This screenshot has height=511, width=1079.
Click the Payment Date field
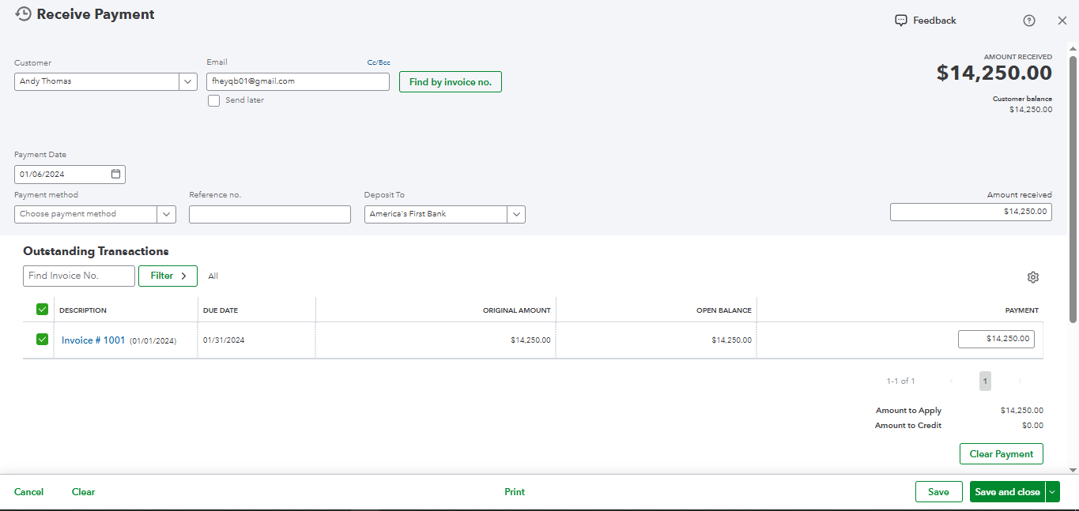[x=70, y=175]
